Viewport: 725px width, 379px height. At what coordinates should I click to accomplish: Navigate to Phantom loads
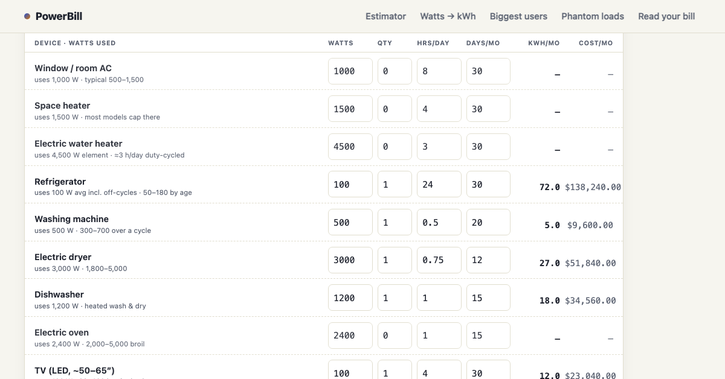(x=593, y=16)
